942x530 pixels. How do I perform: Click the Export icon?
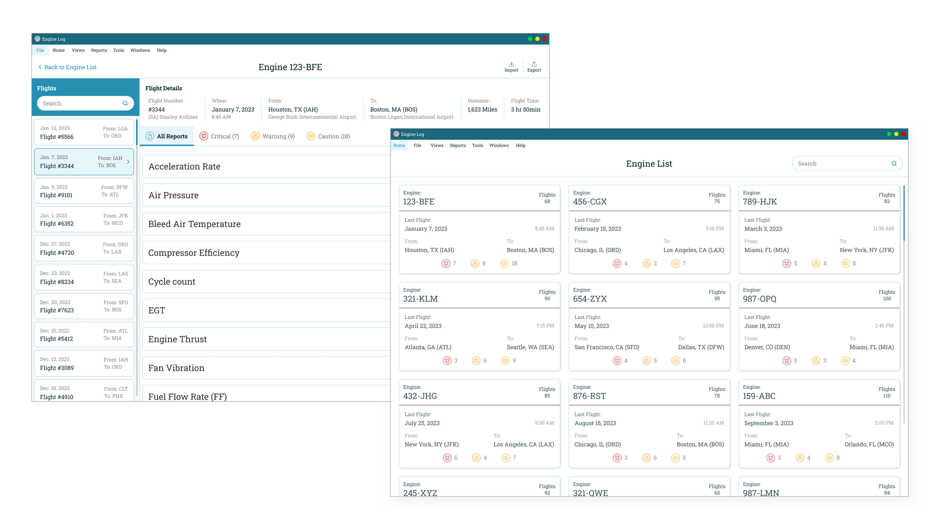pyautogui.click(x=534, y=64)
